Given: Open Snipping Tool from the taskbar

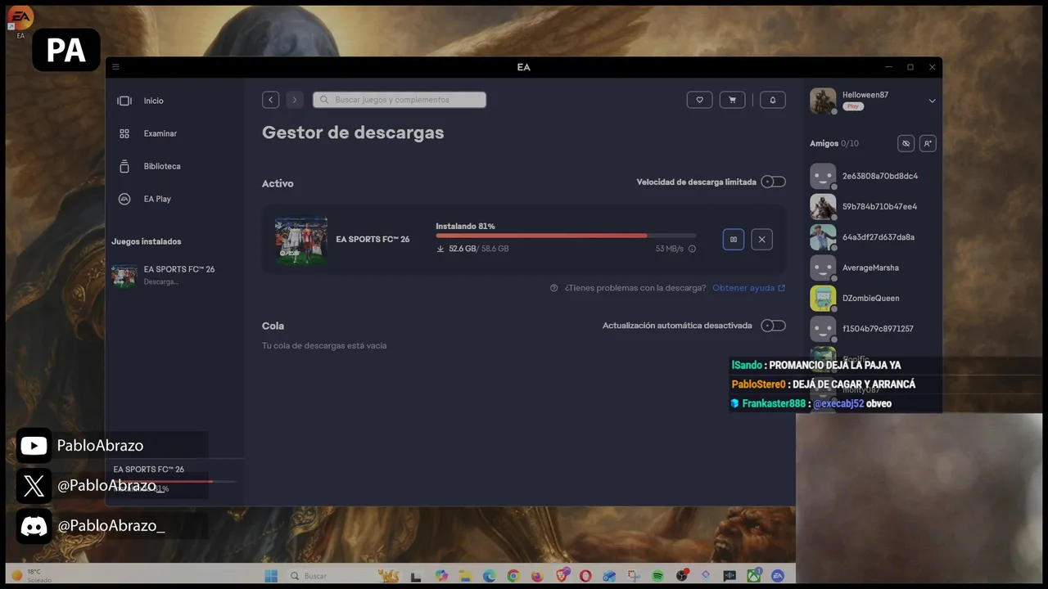Looking at the screenshot, I should (634, 576).
